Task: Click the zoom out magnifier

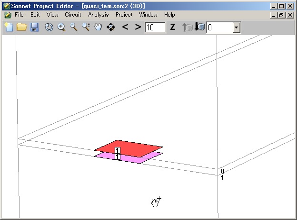Action: point(74,27)
